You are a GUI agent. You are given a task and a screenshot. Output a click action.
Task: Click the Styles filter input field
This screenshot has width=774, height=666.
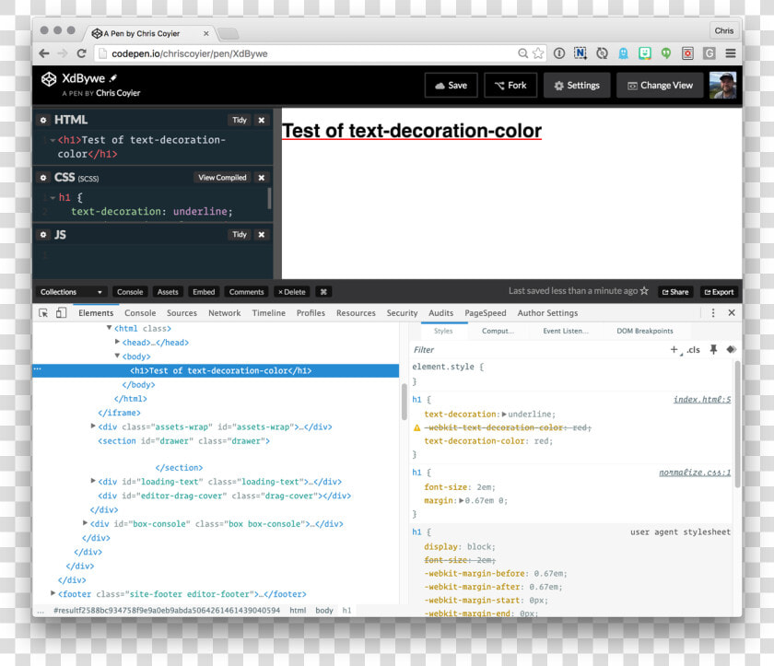(x=537, y=350)
